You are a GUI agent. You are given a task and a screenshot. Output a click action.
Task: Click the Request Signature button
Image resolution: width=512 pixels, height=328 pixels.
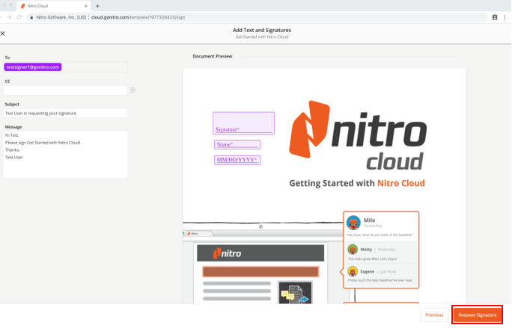pos(477,315)
